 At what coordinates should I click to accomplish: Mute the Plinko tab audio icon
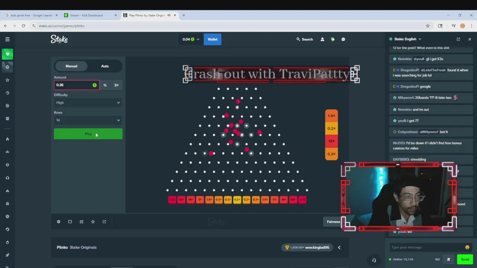169,15
